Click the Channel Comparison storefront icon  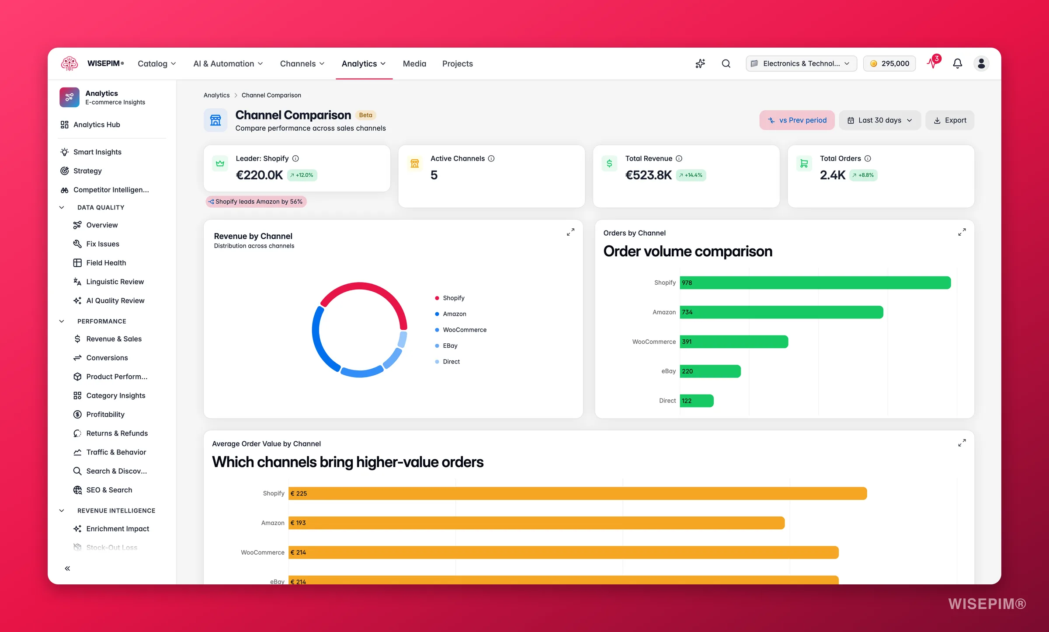pyautogui.click(x=215, y=120)
